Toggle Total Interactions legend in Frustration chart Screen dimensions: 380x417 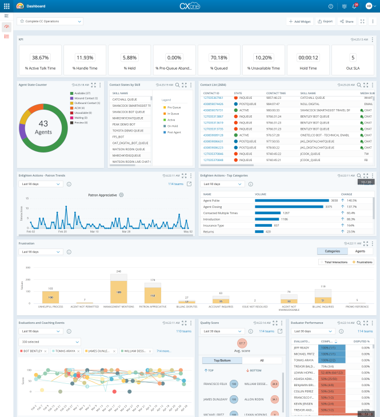click(334, 262)
